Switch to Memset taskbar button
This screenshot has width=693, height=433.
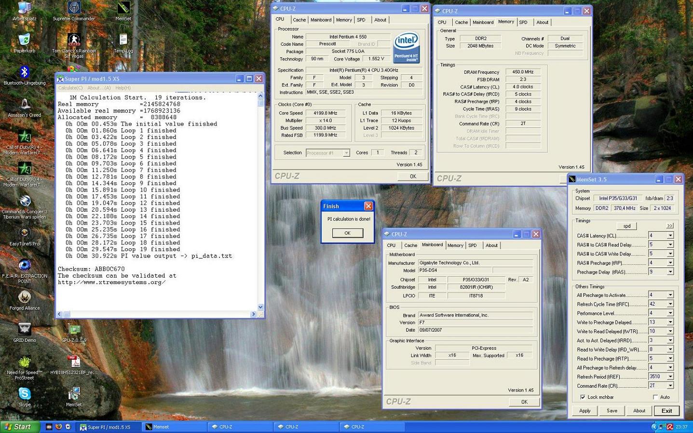[x=175, y=427]
